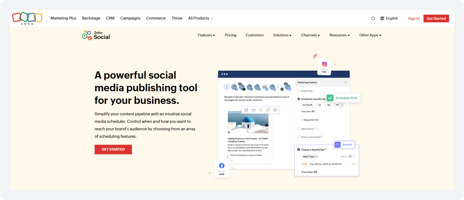Click the 'Tue, 08 Dec 2025 at 10:00 PM' slot
This screenshot has width=464, height=200.
(325, 164)
